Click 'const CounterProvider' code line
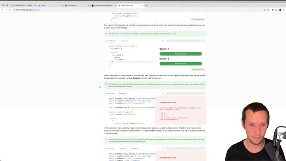 (x=132, y=108)
